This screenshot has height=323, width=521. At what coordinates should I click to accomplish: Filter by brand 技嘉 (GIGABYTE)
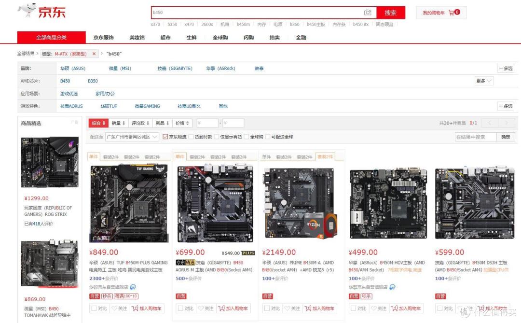175,68
